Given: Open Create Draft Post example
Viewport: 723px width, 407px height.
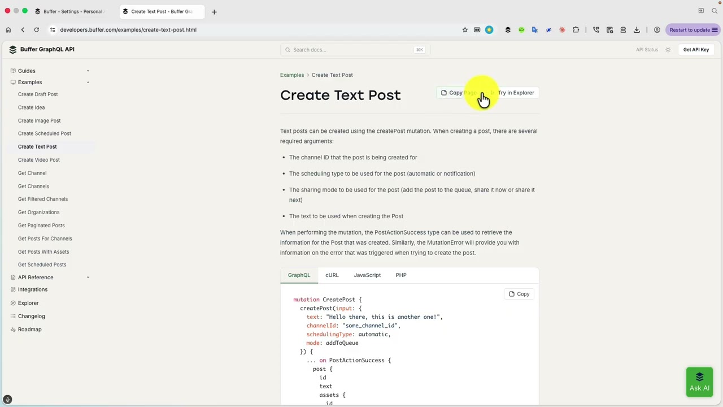Looking at the screenshot, I should click(x=38, y=94).
